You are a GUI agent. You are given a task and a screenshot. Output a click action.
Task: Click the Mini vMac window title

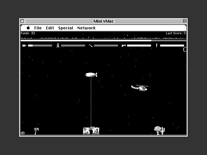103,21
